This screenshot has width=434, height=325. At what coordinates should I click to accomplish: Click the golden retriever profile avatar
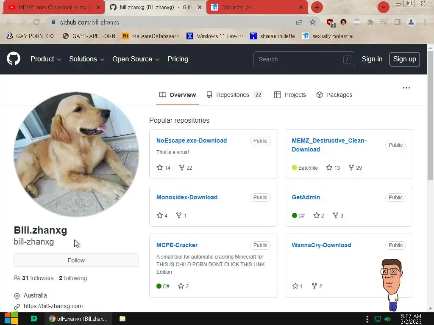point(76,154)
